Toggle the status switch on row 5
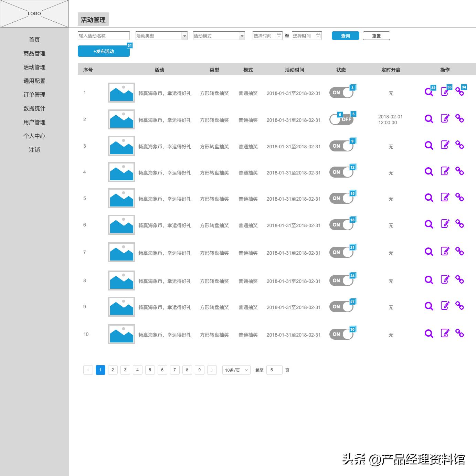The height and width of the screenshot is (476, 476). pyautogui.click(x=341, y=198)
